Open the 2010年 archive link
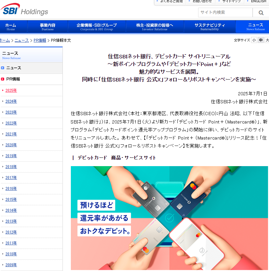 [x=11, y=254]
